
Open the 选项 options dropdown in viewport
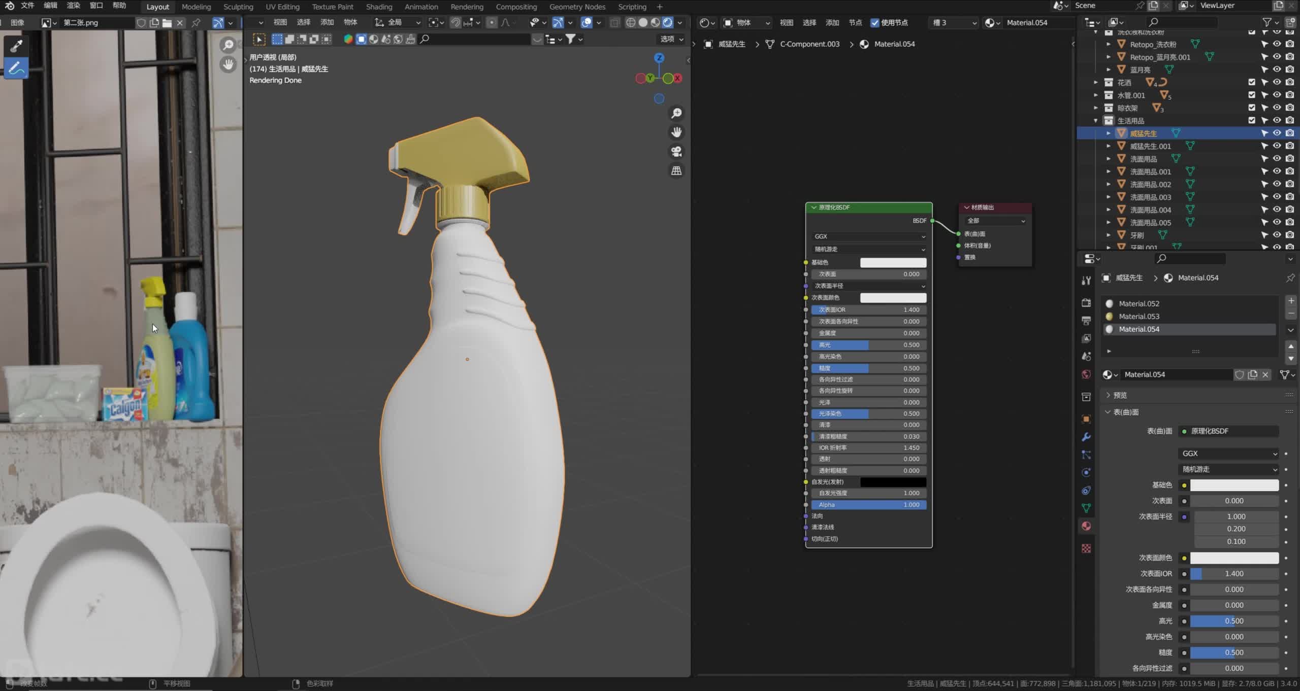[x=671, y=39]
